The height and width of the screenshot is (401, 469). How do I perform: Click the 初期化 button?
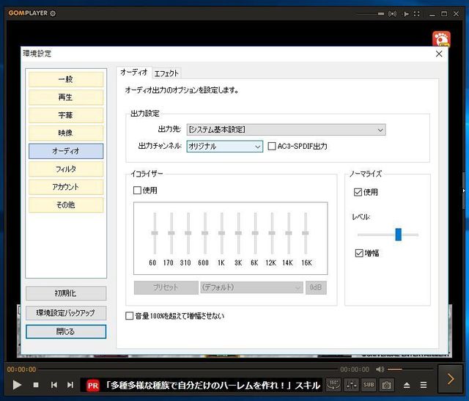tap(66, 293)
